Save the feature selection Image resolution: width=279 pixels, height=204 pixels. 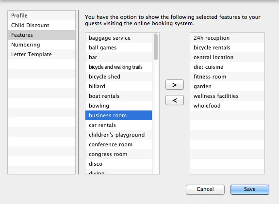(249, 189)
